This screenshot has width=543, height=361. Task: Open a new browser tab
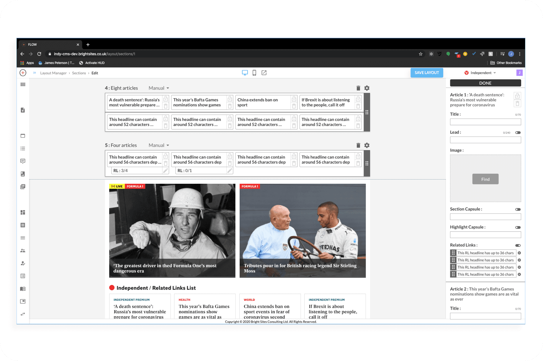(88, 45)
